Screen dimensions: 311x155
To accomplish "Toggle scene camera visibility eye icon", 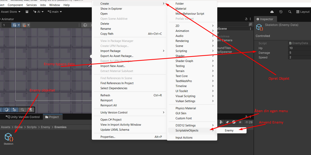I will [x=31, y=110].
